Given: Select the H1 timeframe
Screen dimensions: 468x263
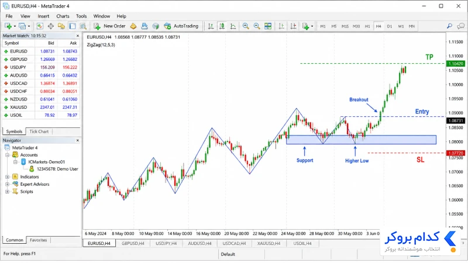Looking at the screenshot, I should (x=367, y=26).
